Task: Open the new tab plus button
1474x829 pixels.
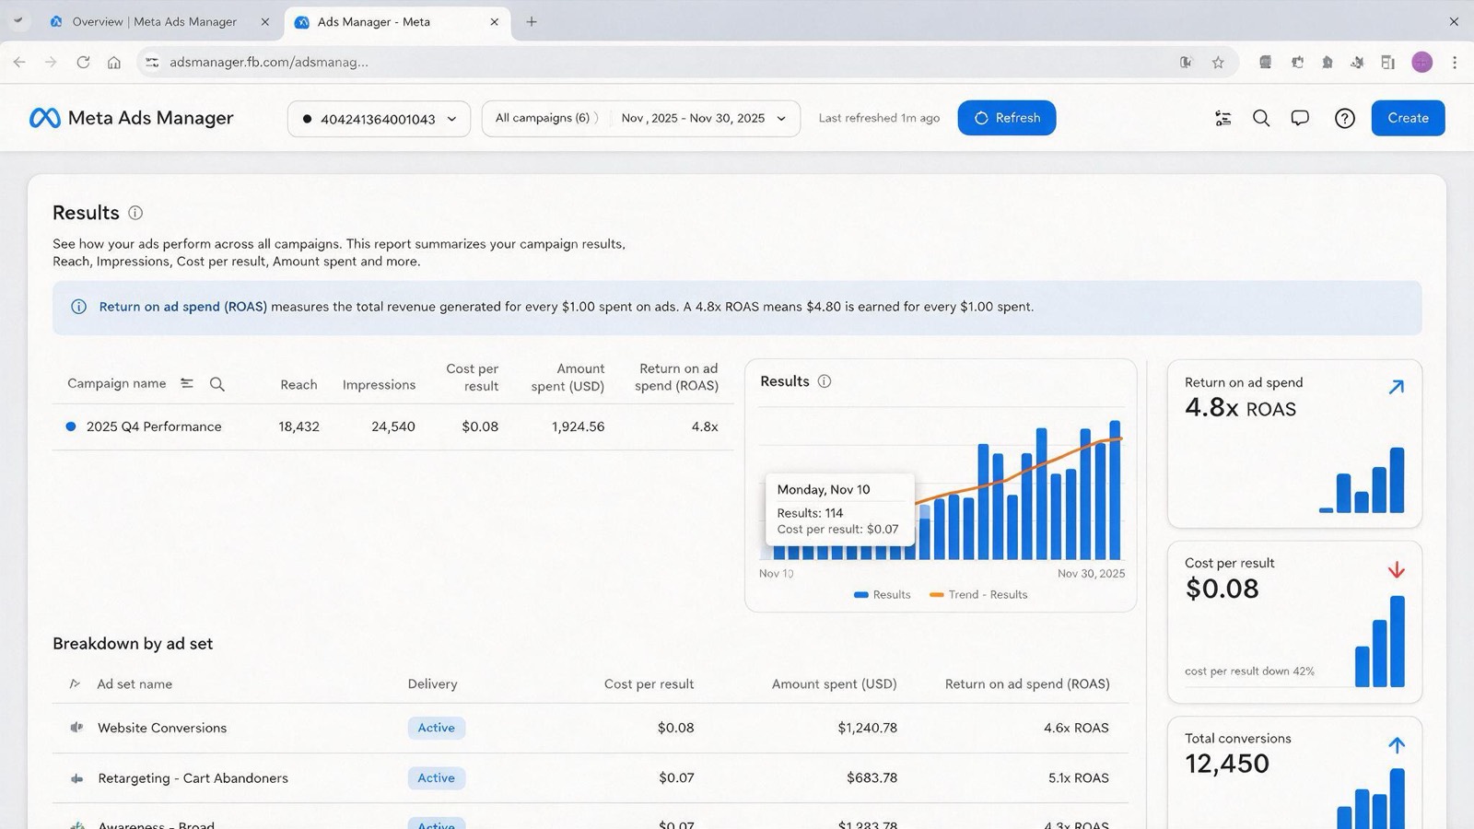Action: [x=532, y=22]
